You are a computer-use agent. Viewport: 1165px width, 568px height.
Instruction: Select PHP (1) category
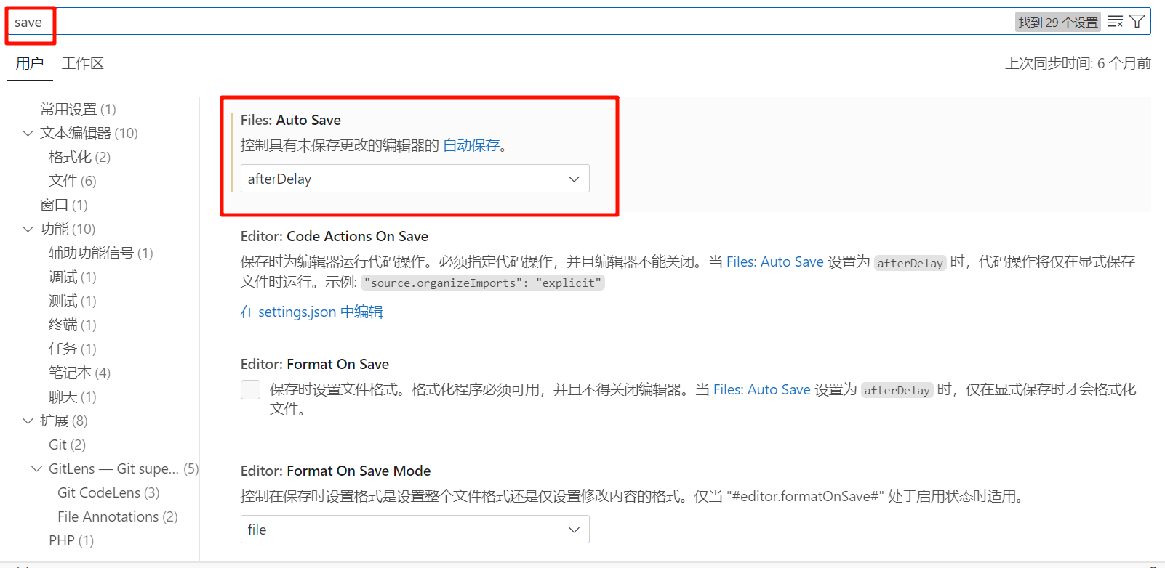71,540
